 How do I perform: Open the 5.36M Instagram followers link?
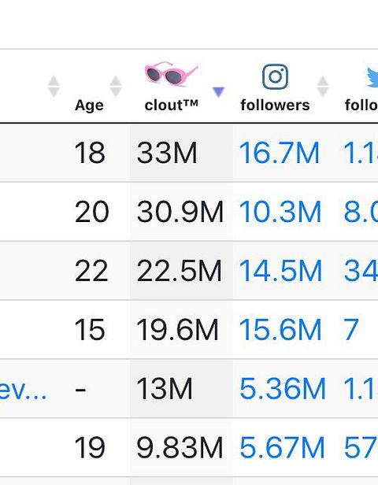[283, 388]
